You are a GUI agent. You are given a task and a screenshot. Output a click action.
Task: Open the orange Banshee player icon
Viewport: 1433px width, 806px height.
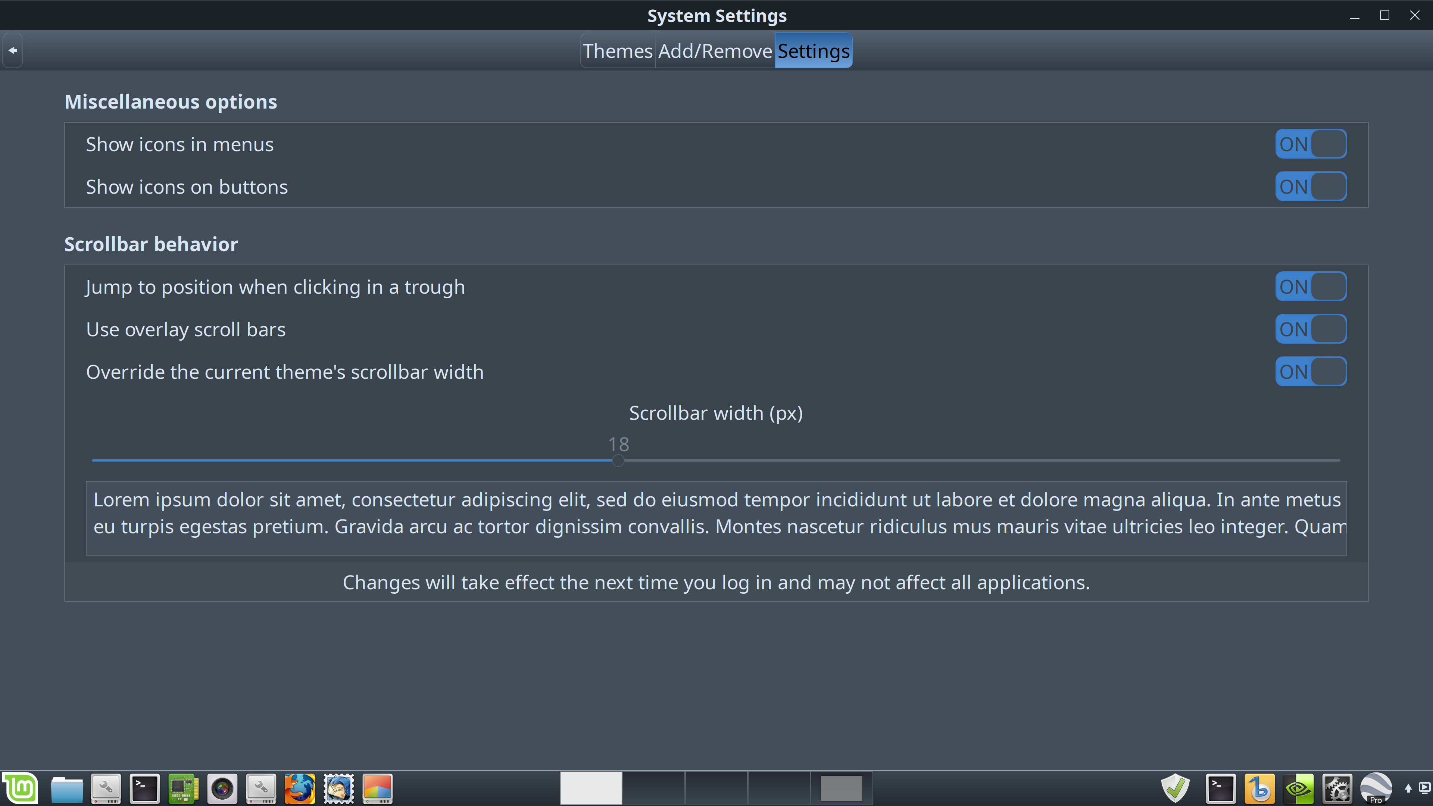[x=1260, y=789]
